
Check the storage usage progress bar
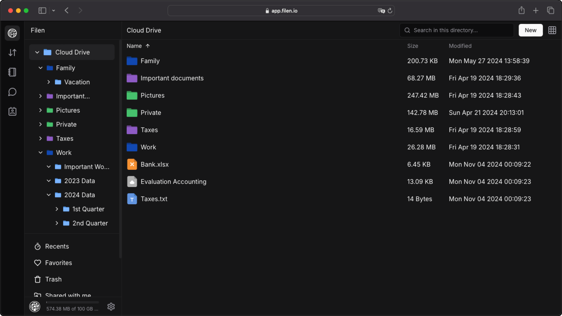click(x=72, y=302)
